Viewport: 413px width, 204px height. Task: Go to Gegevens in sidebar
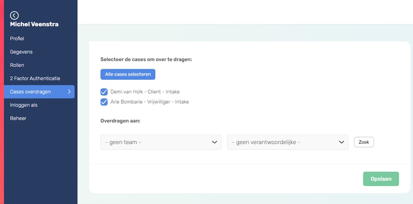[21, 52]
